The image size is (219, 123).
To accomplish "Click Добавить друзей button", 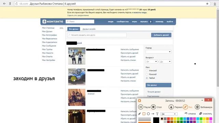I will coord(161,35).
